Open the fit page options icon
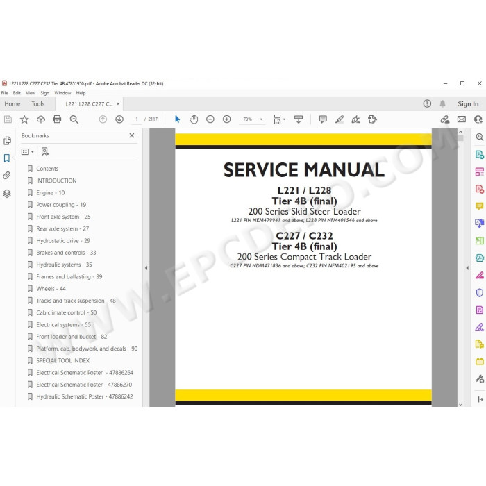The height and width of the screenshot is (486, 486). [x=279, y=119]
